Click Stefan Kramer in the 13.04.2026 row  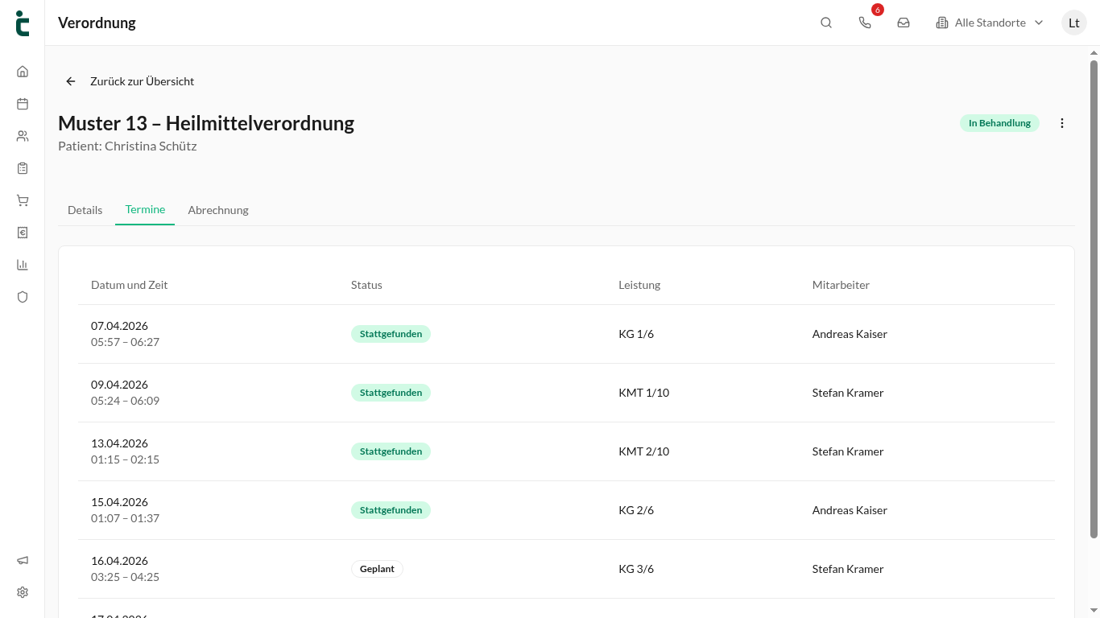(848, 451)
